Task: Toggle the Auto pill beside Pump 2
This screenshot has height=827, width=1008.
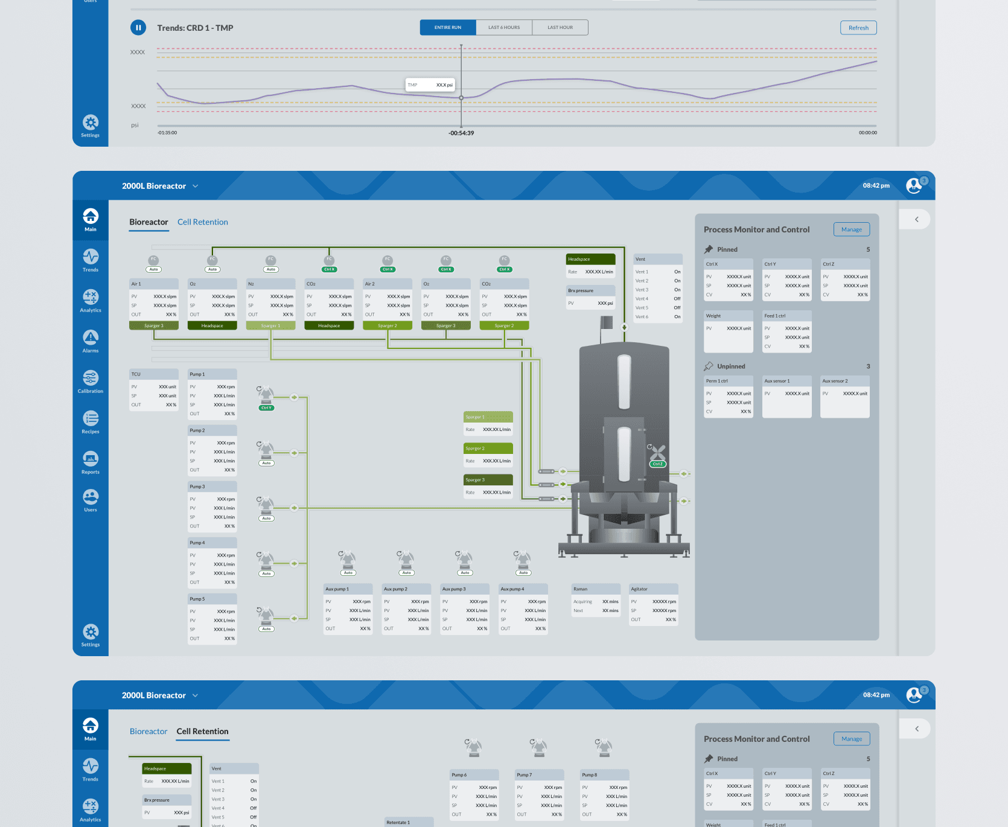Action: (x=266, y=464)
